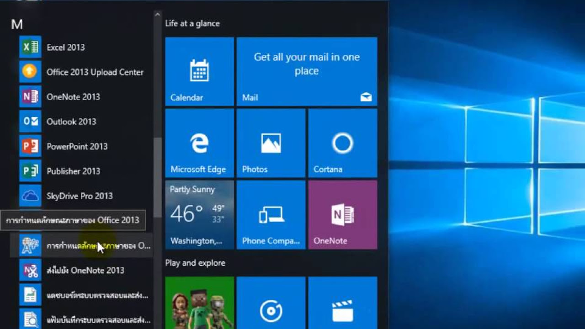Screen dimensions: 585x329
Task: Click the app list scrollbar thumb
Action: (x=157, y=177)
